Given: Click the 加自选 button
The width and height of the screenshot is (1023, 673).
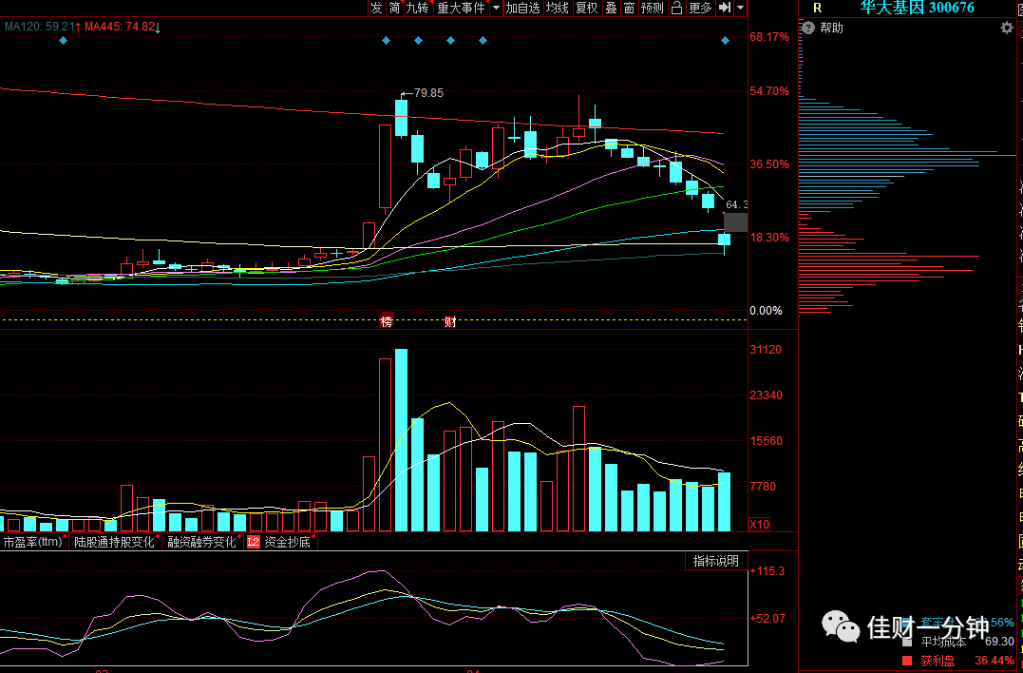Looking at the screenshot, I should click(522, 8).
